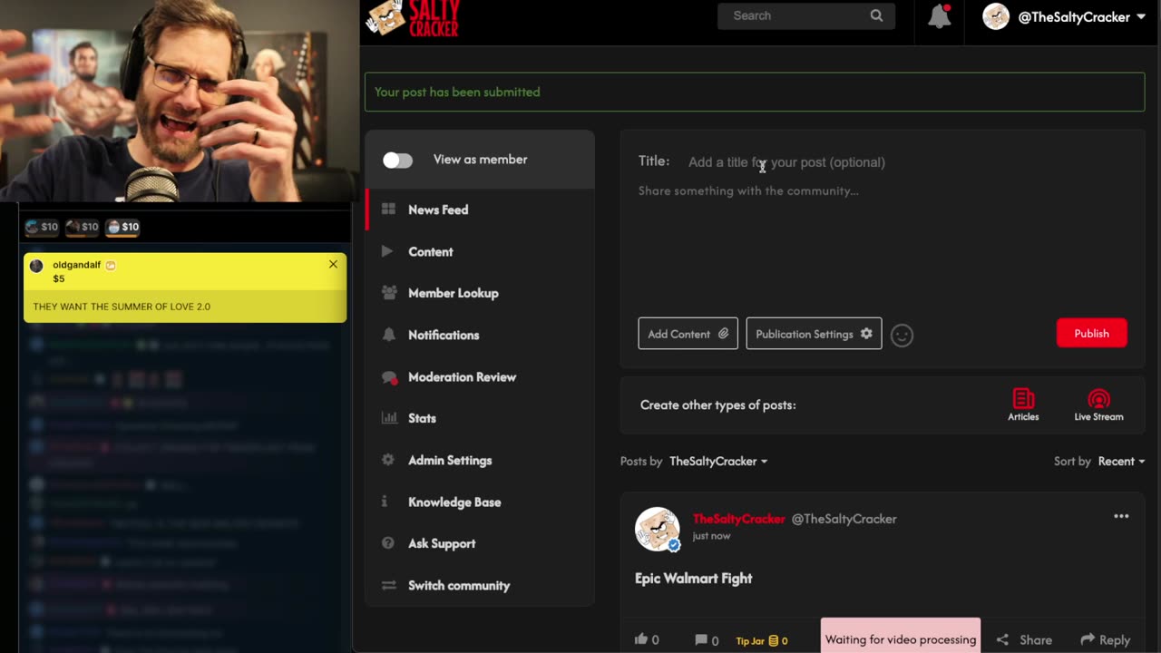Click the Admin Settings gear icon

pos(388,460)
